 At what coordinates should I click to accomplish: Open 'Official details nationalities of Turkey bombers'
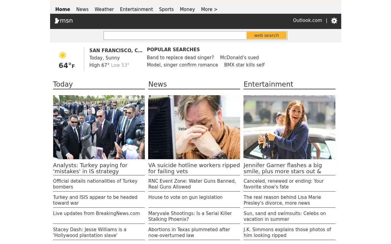point(95,184)
